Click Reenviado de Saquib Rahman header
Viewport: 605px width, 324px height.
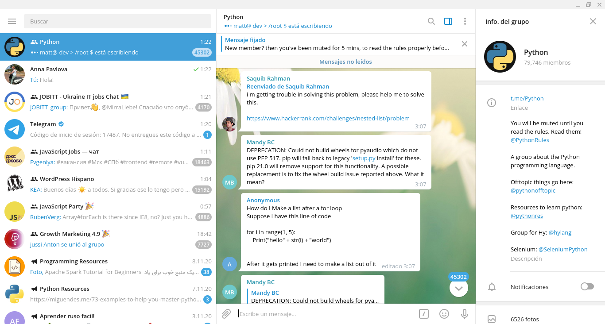click(288, 86)
